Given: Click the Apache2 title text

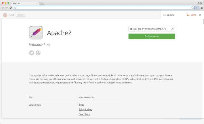Looking at the screenshot, I should [x=59, y=33].
